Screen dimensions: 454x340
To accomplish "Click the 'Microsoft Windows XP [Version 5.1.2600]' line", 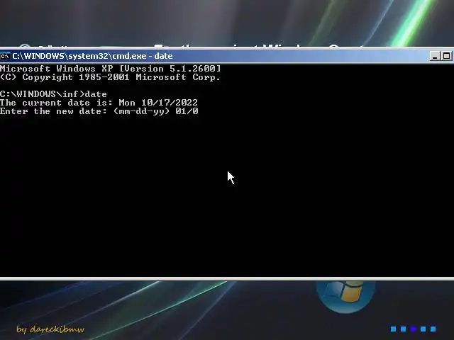I will (111, 69).
